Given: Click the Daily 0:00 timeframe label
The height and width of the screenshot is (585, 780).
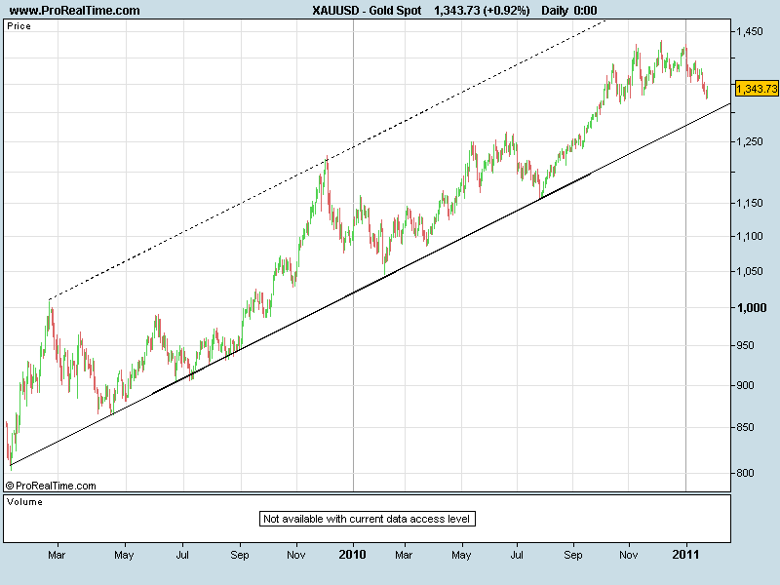Looking at the screenshot, I should [x=568, y=10].
